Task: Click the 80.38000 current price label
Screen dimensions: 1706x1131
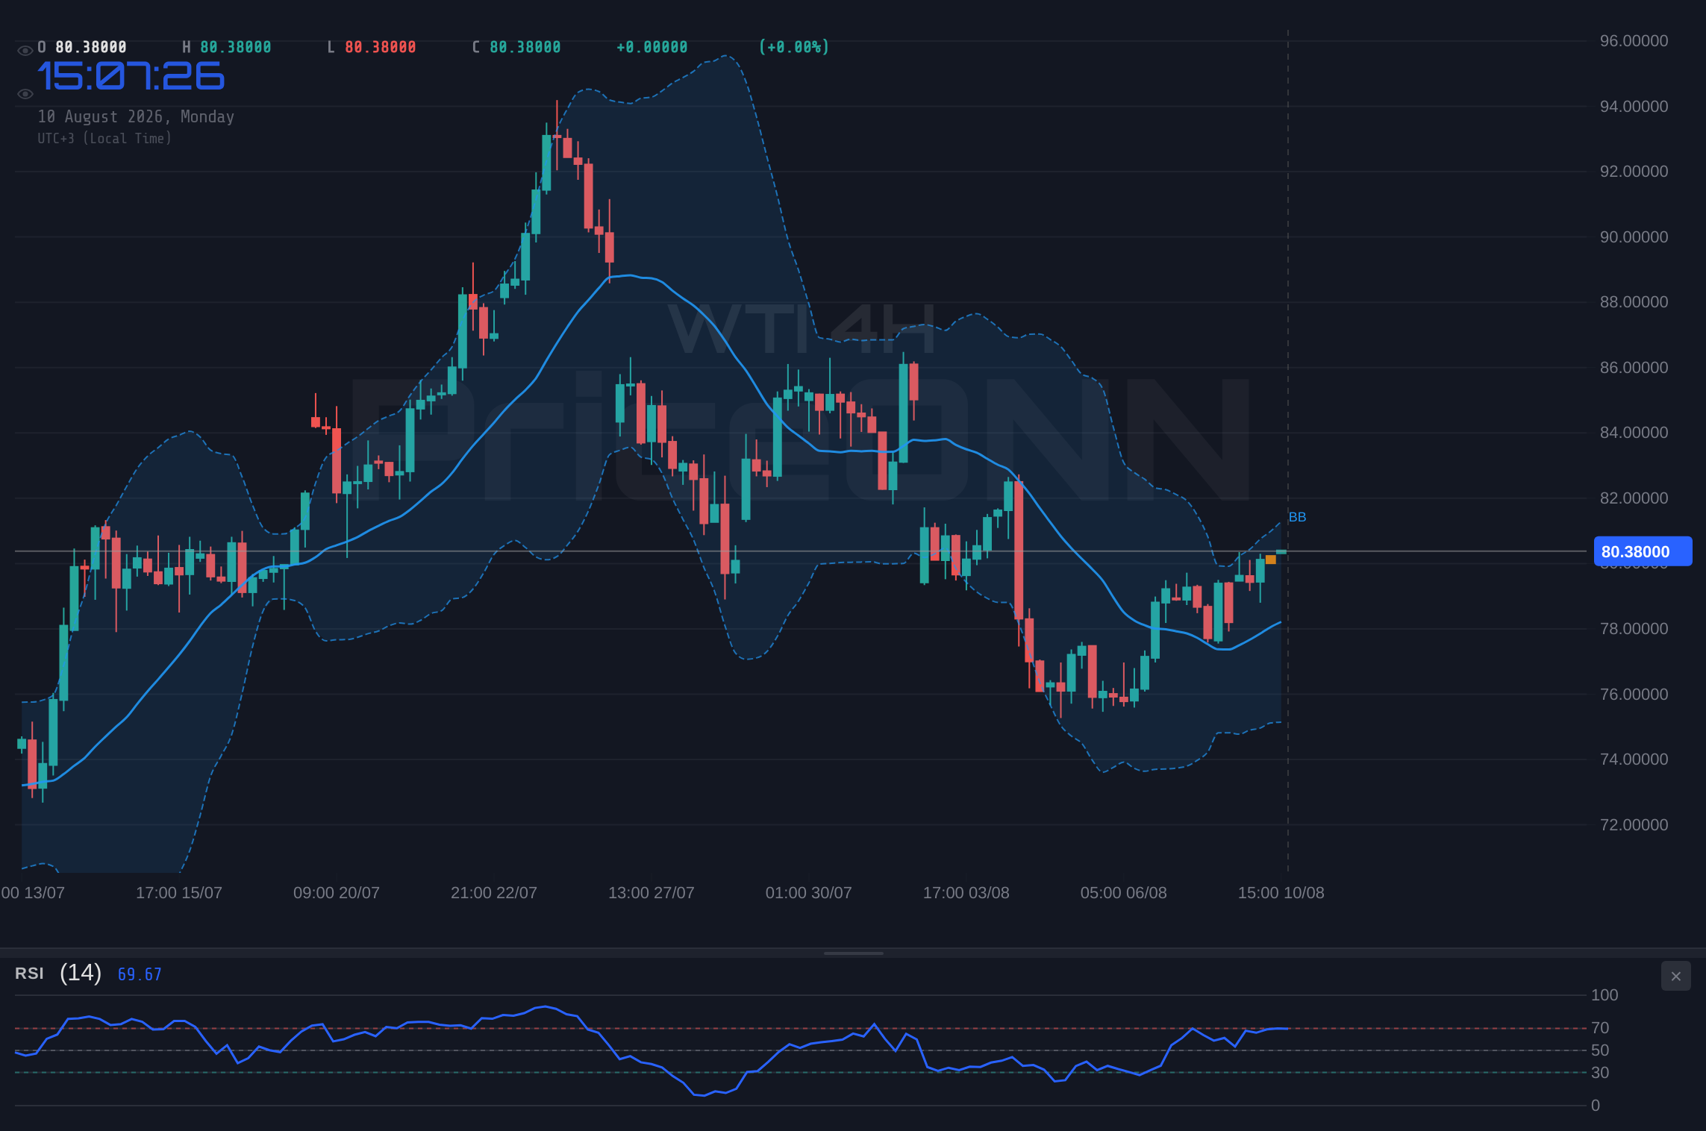Action: click(1643, 551)
